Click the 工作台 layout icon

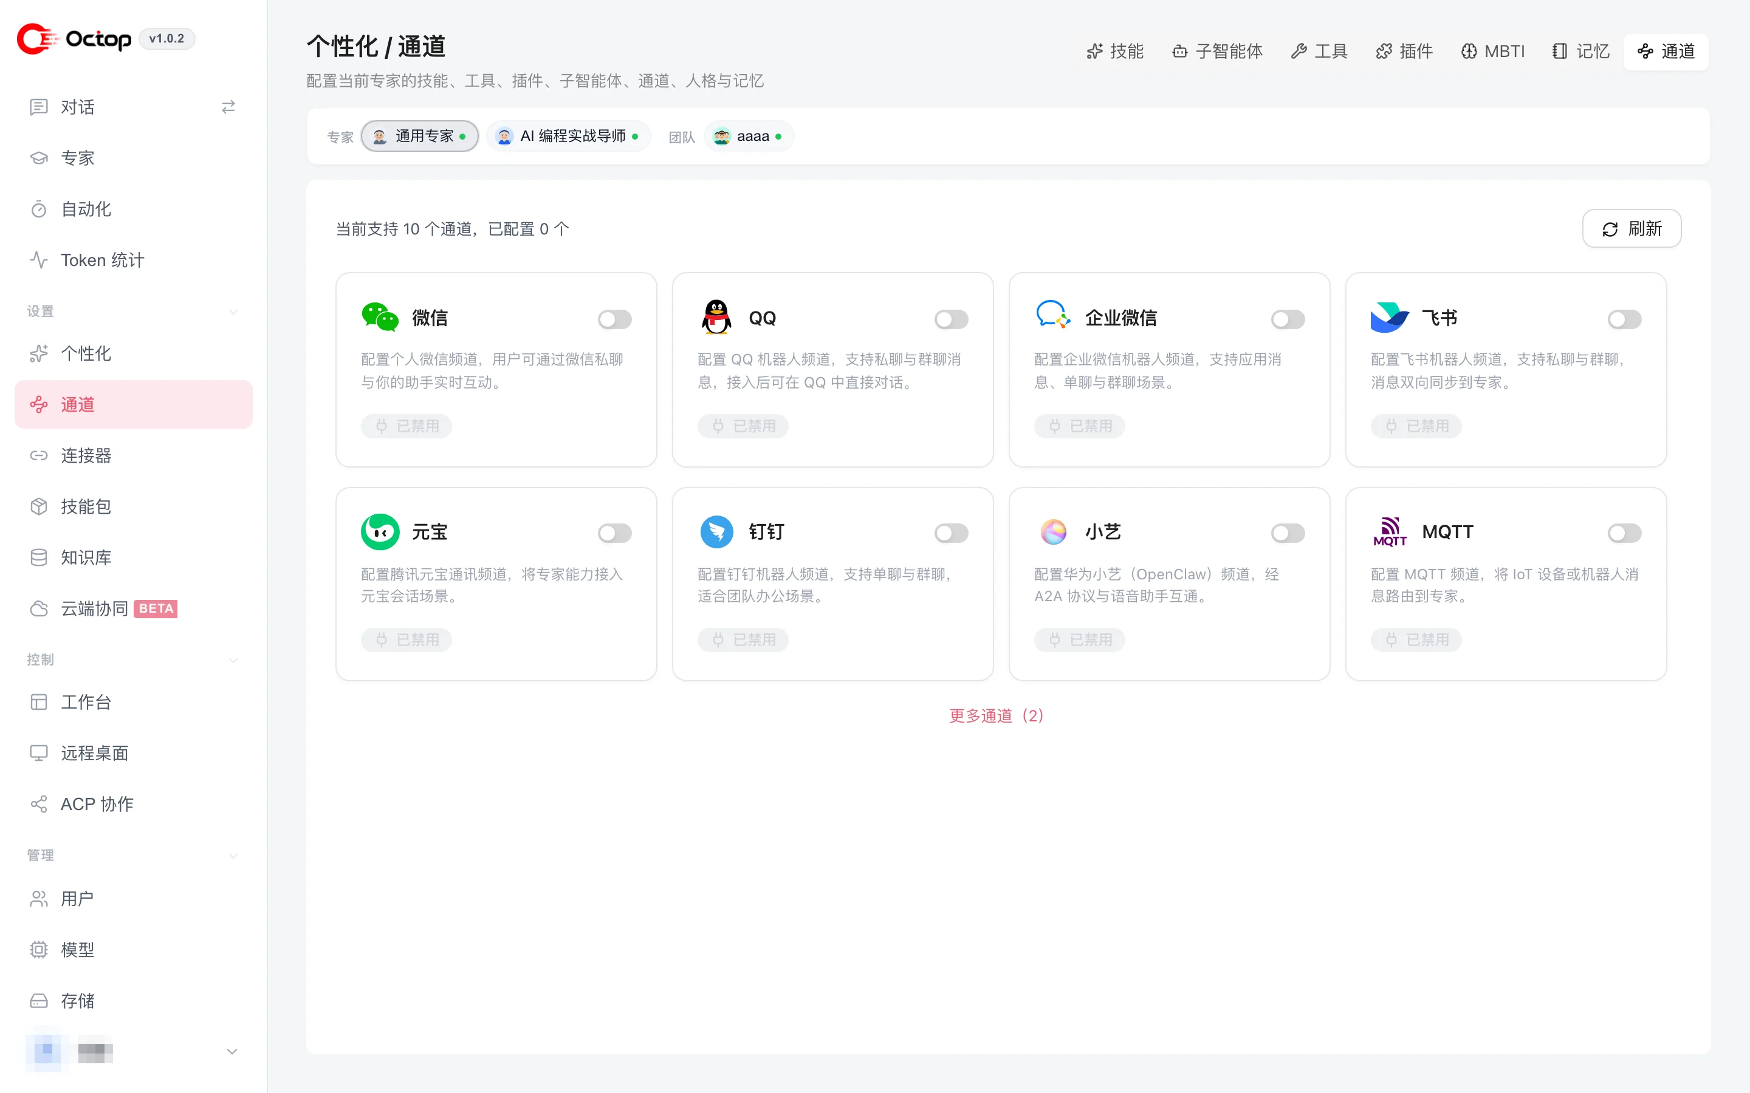tap(39, 702)
